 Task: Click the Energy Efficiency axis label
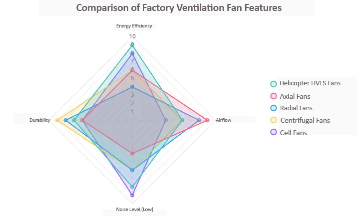tap(132, 25)
